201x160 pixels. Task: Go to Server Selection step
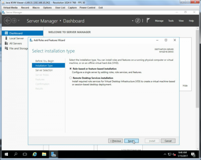point(44,70)
